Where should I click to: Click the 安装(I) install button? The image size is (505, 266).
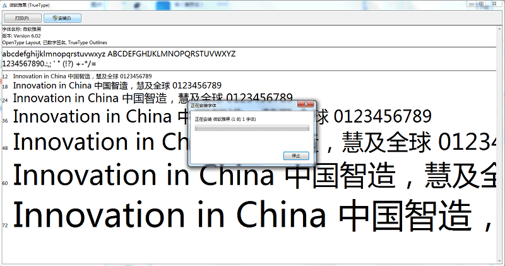tap(62, 18)
